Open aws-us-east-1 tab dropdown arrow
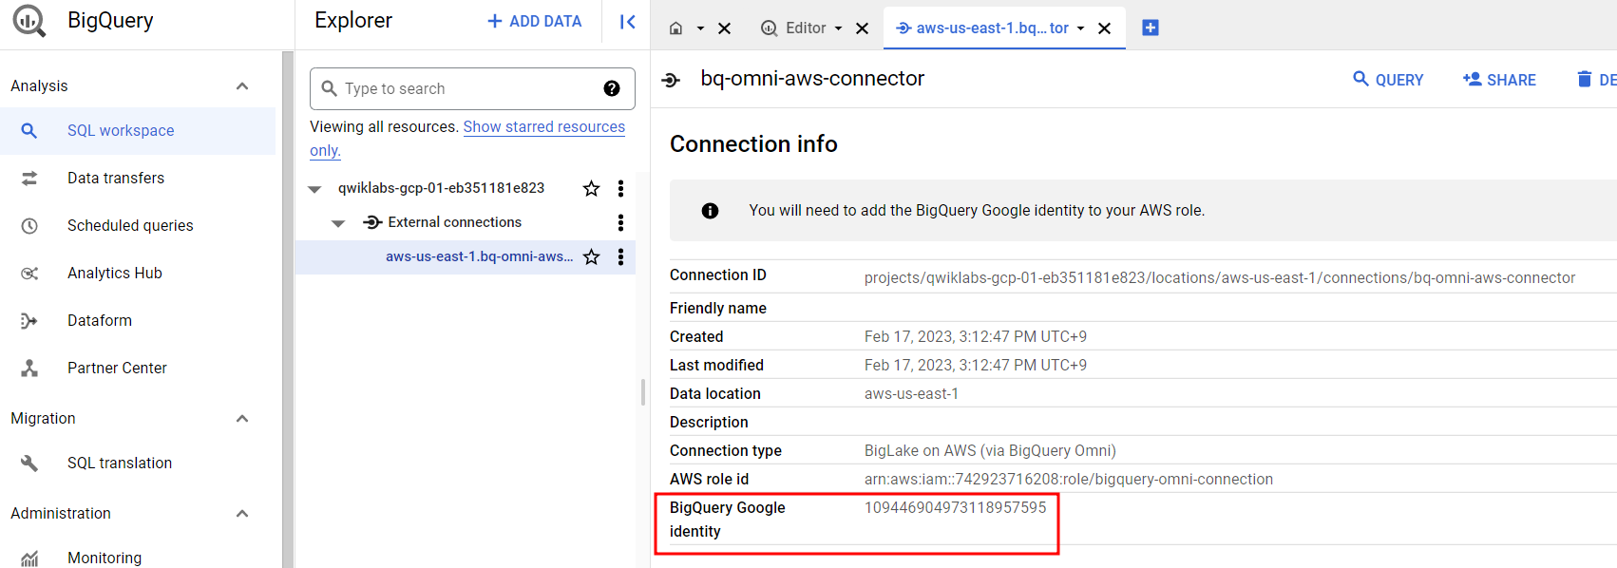The width and height of the screenshot is (1617, 568). coord(1080,28)
